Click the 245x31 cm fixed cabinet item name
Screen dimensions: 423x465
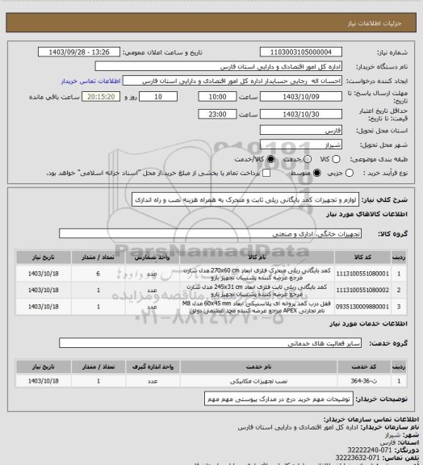click(x=257, y=291)
